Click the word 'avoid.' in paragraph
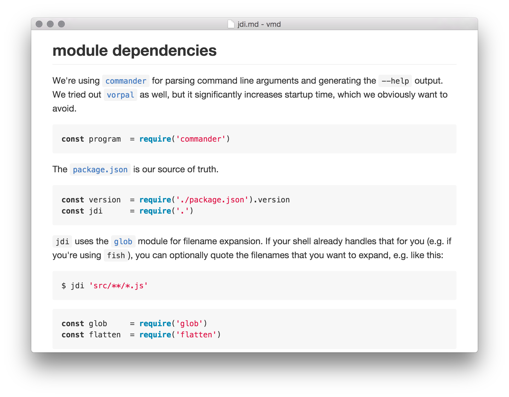Image resolution: width=509 pixels, height=397 pixels. coord(64,108)
